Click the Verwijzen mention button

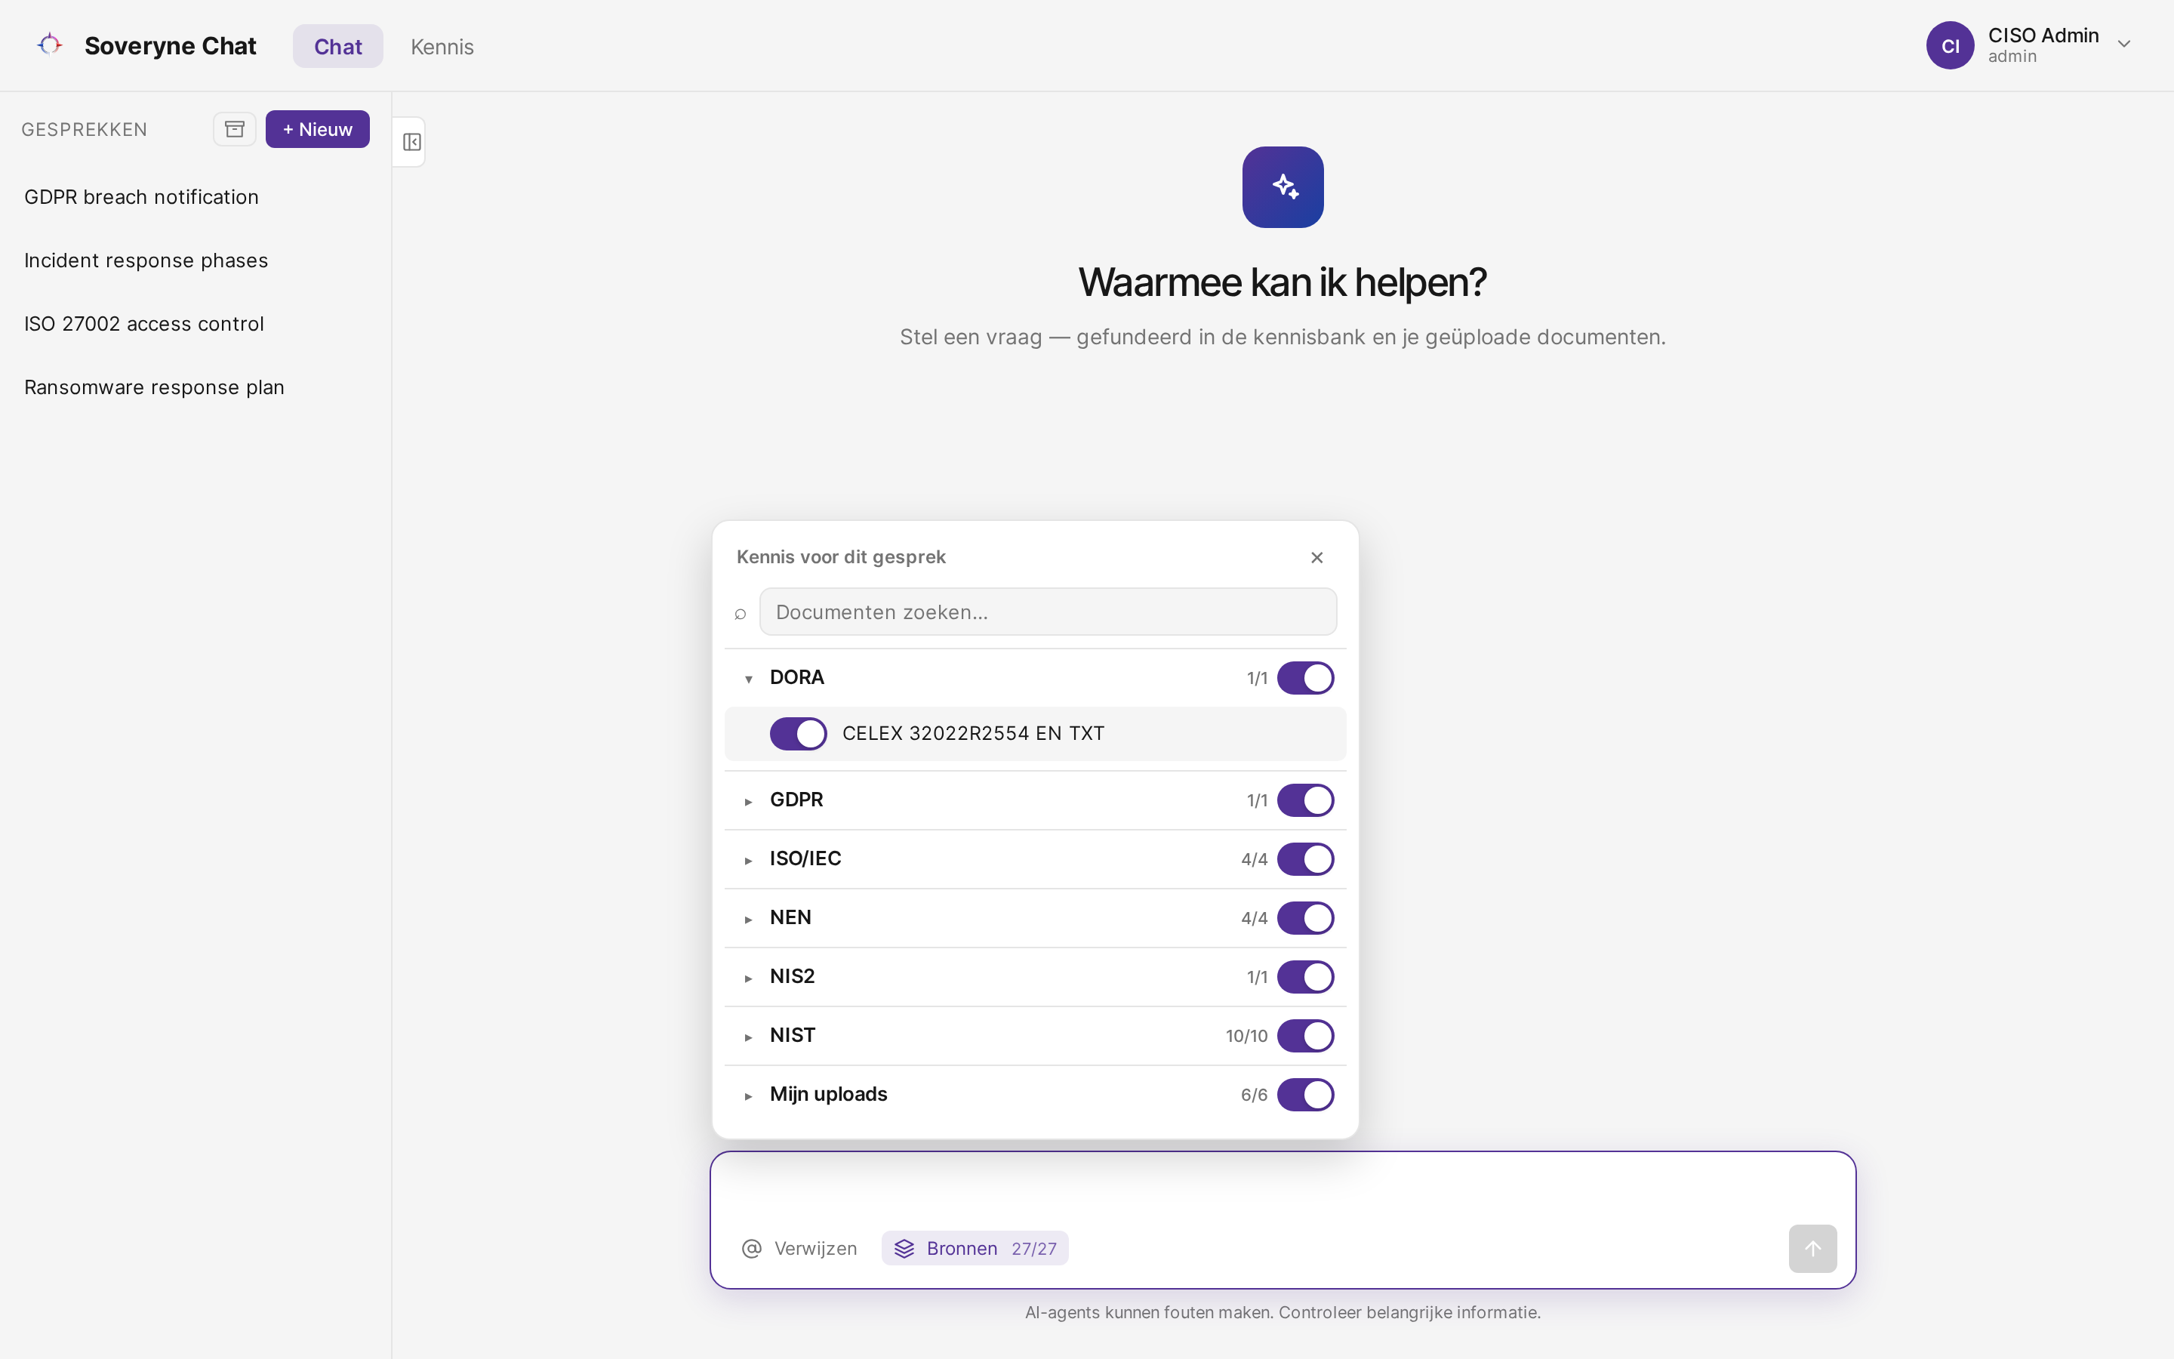pos(799,1249)
